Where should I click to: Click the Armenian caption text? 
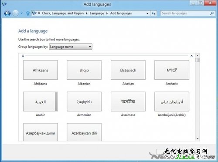pos(84,115)
